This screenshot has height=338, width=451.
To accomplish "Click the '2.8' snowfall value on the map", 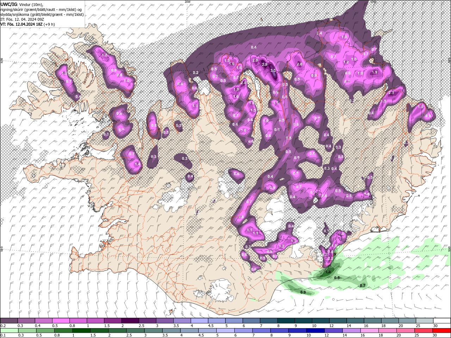I will click(243, 82).
